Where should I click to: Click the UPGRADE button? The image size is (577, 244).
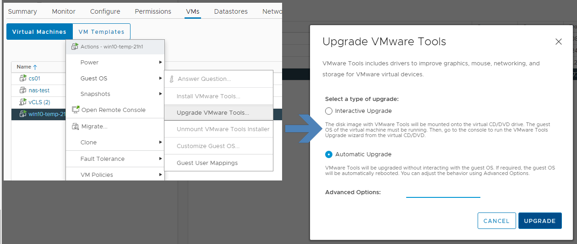pyautogui.click(x=540, y=221)
